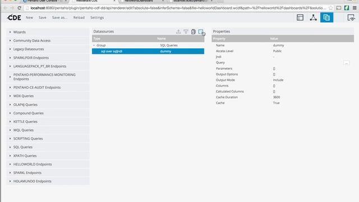Click the delete datasource icon

pos(201,31)
